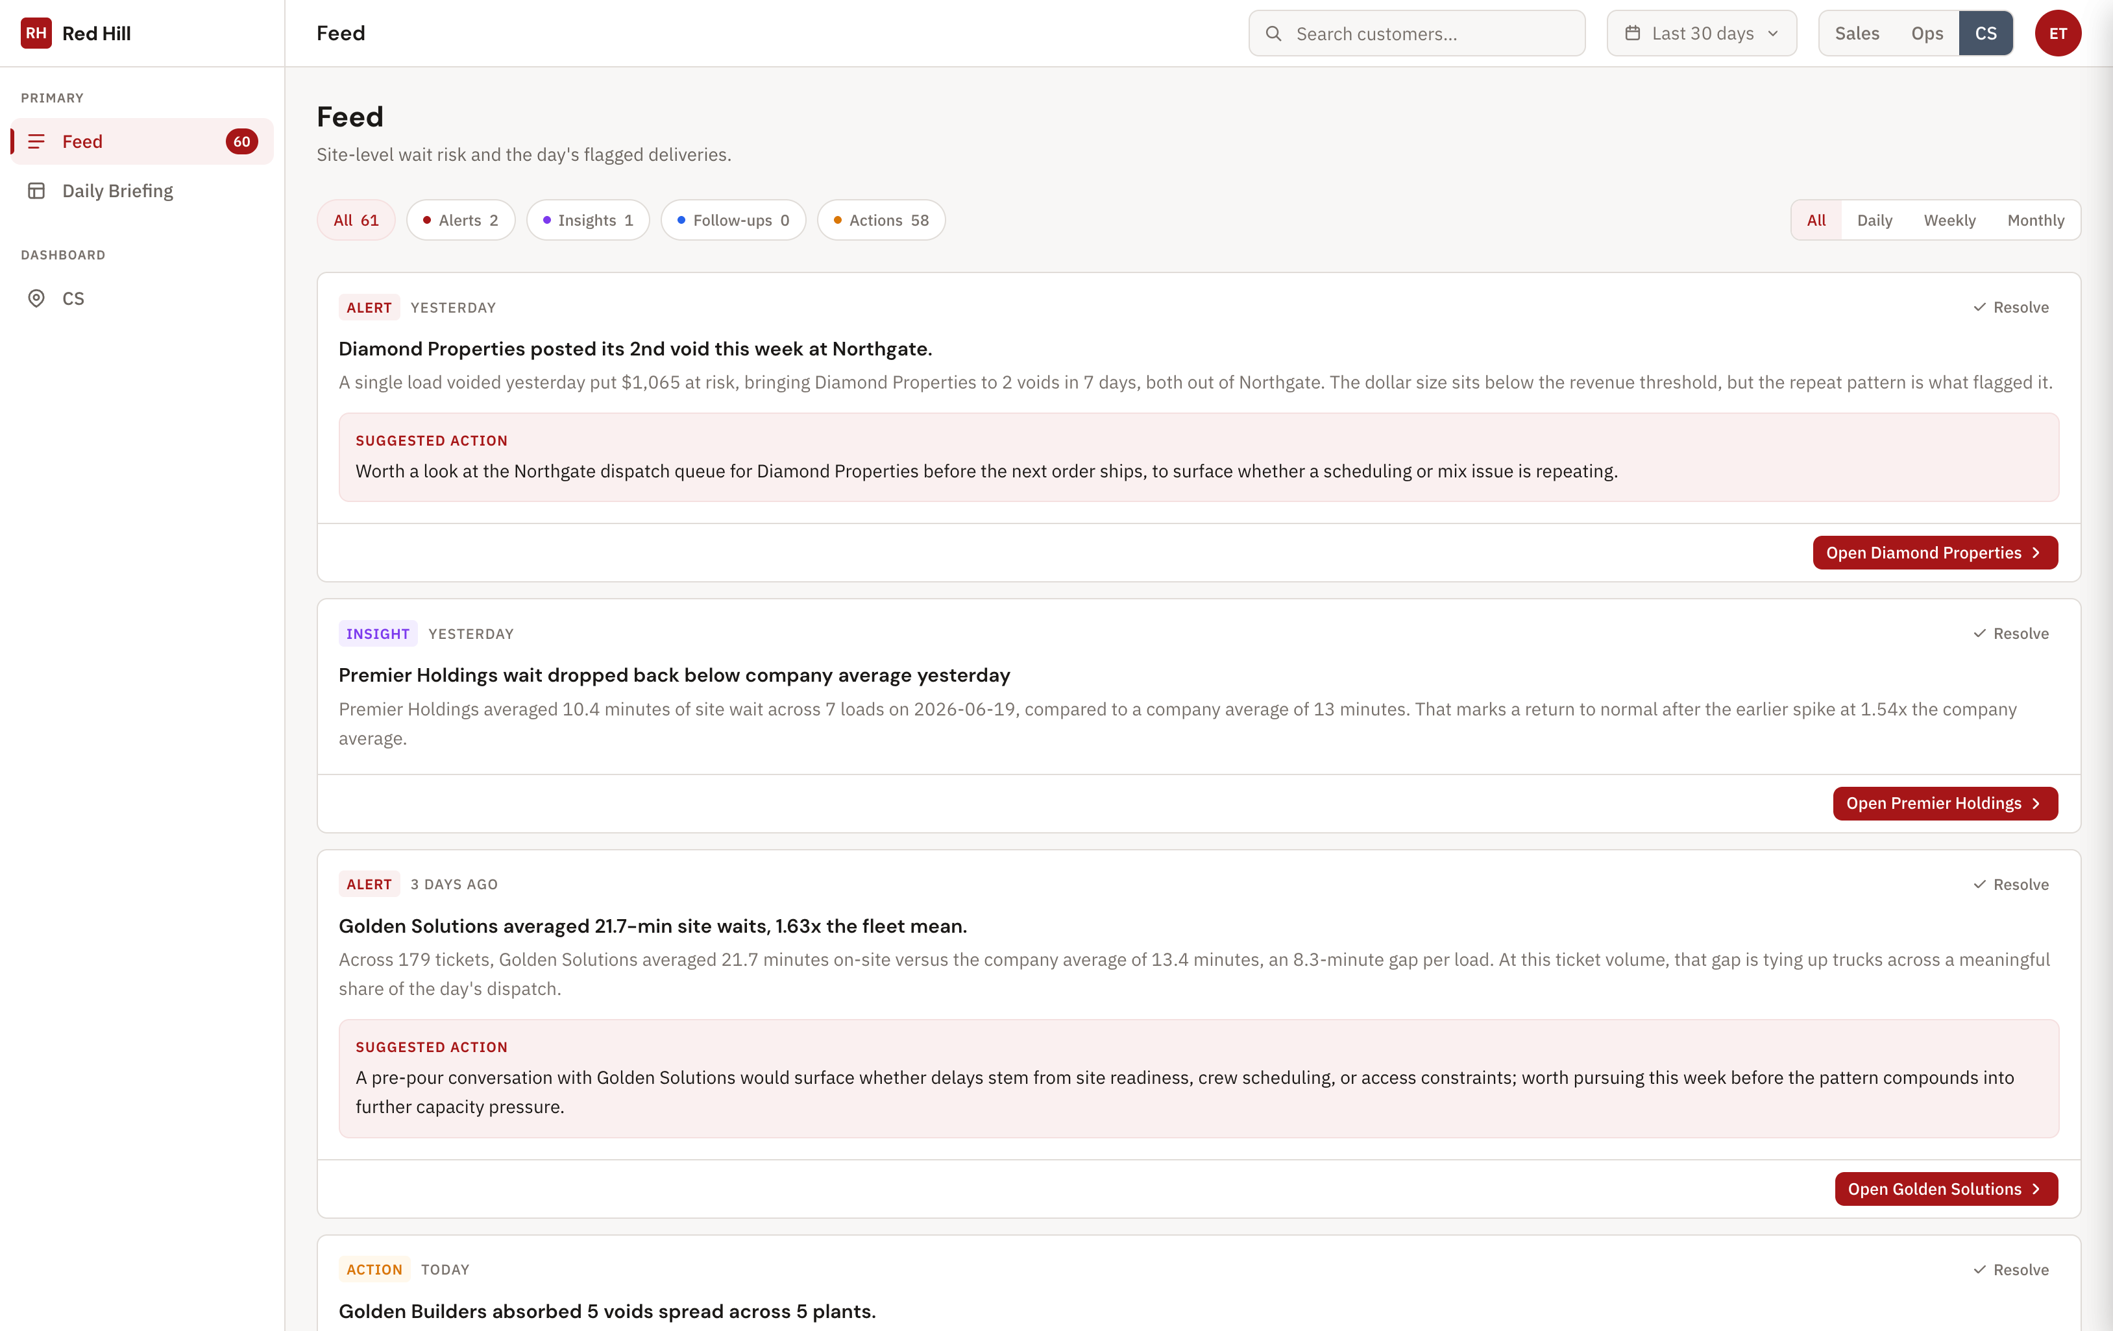
Task: Click the 'Site-level wait risk' subtitle text
Action: pos(524,154)
